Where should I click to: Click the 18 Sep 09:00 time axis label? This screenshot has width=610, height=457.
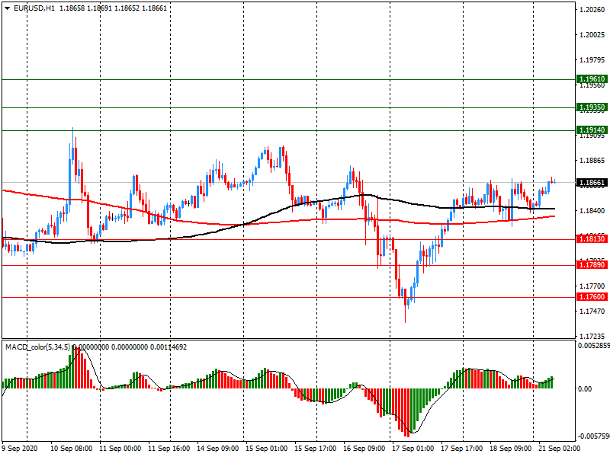[x=511, y=449]
